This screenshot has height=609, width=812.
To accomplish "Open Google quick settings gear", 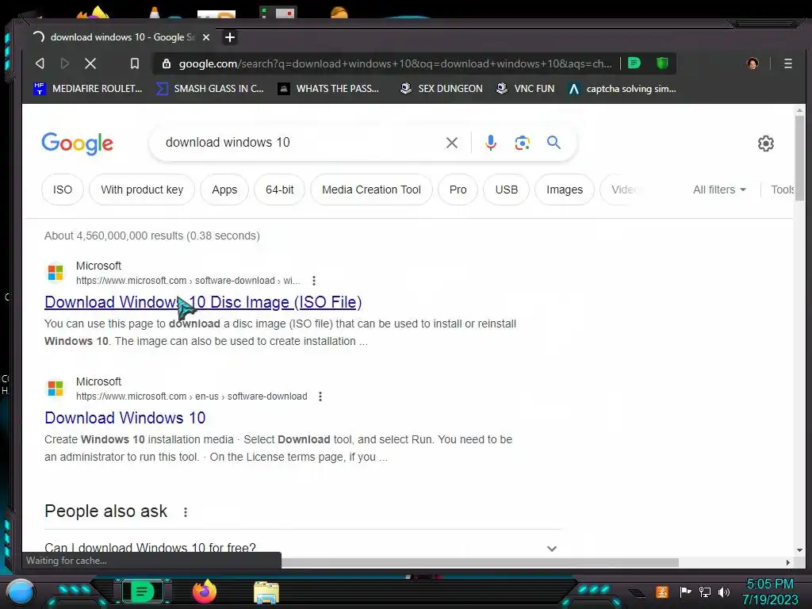I will [765, 144].
